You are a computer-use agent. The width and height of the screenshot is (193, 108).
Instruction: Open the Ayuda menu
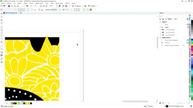[x=74, y=3]
